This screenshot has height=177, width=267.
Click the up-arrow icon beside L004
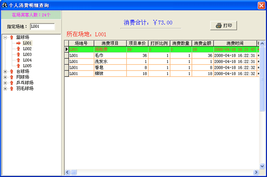click(x=18, y=60)
